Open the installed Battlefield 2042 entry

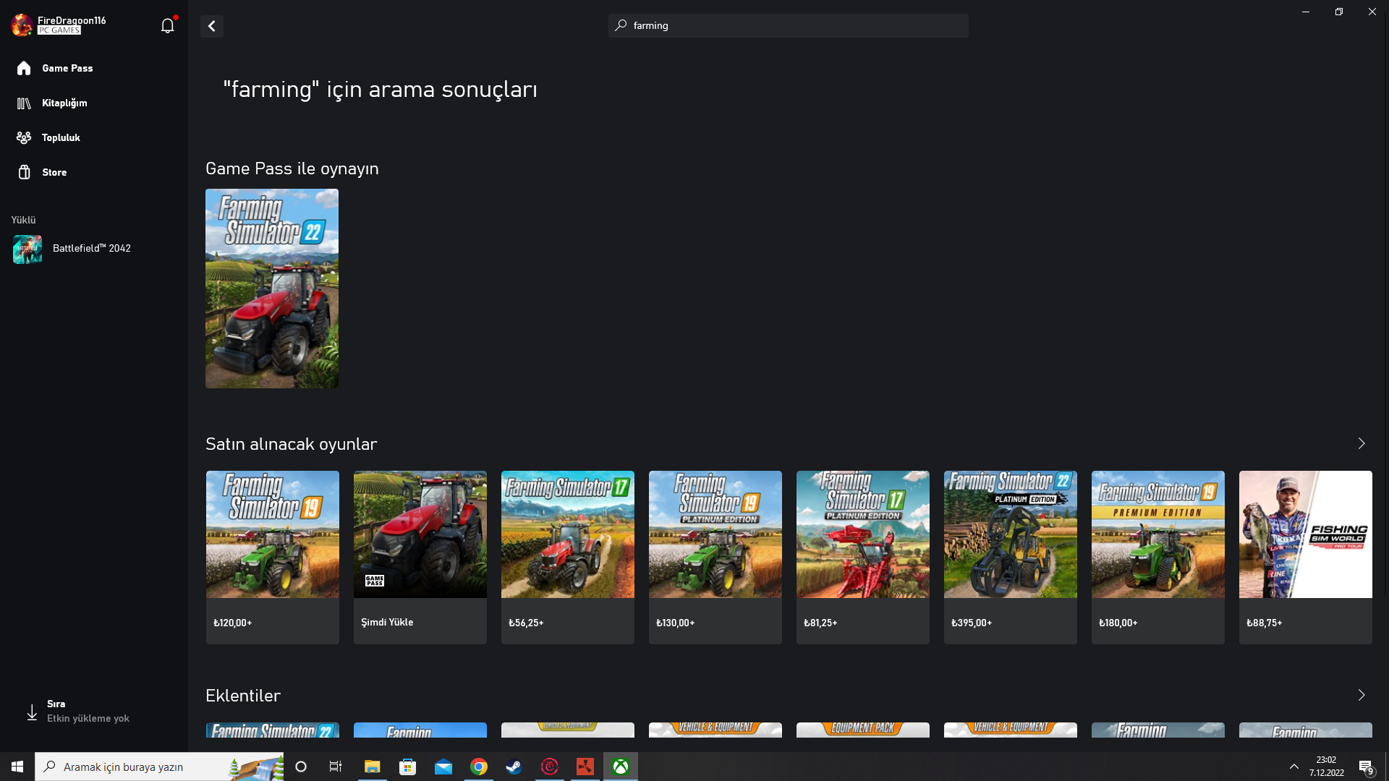pos(91,249)
